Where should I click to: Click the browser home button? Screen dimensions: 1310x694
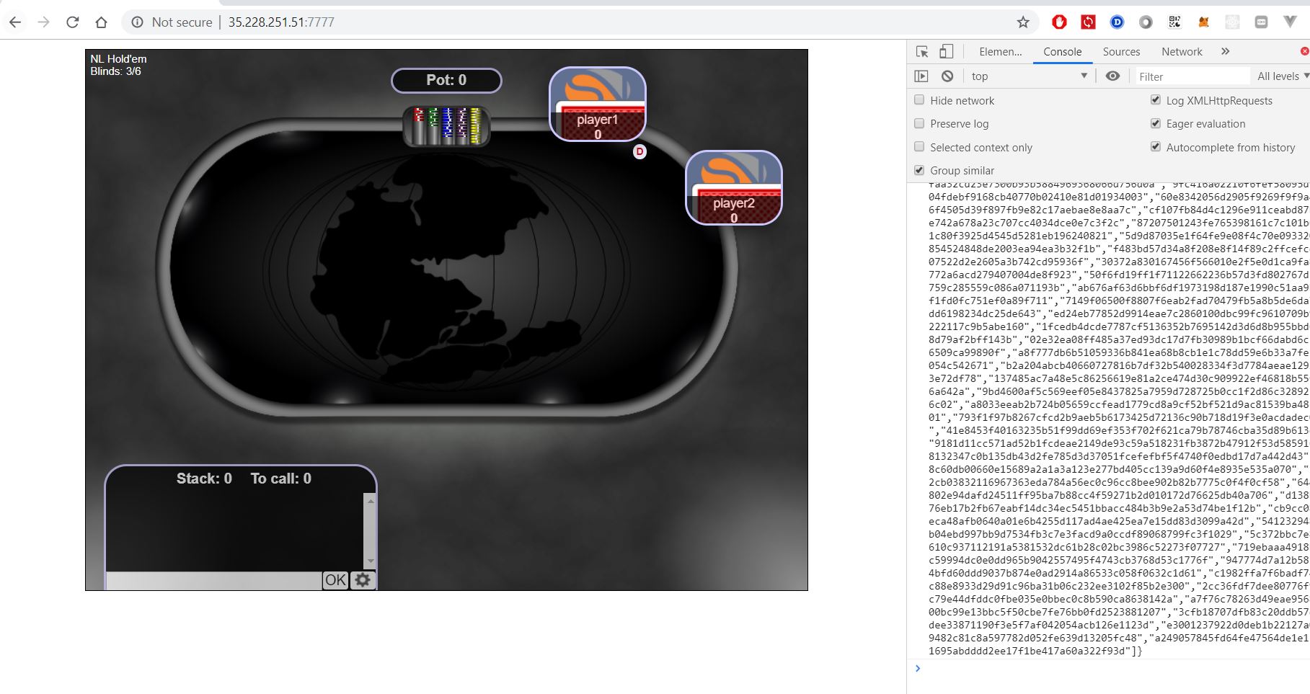101,22
